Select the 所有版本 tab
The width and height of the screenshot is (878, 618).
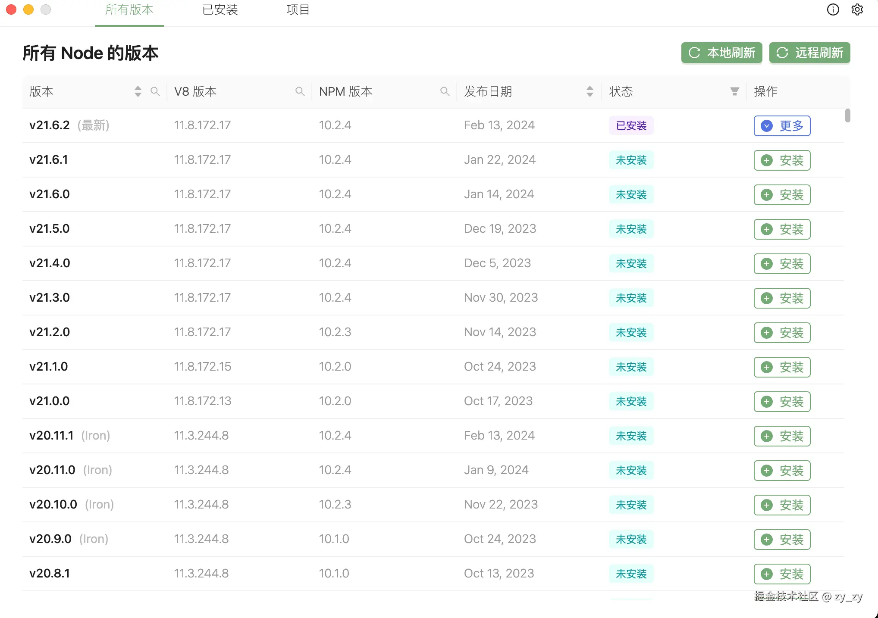pos(129,9)
